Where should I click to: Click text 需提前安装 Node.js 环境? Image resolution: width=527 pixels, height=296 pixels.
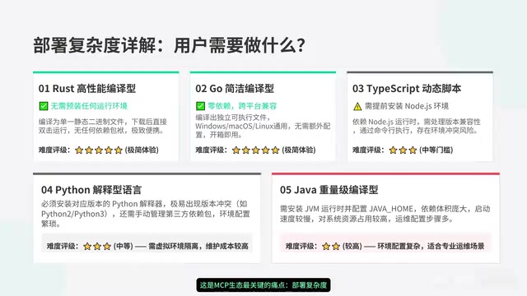(x=407, y=106)
